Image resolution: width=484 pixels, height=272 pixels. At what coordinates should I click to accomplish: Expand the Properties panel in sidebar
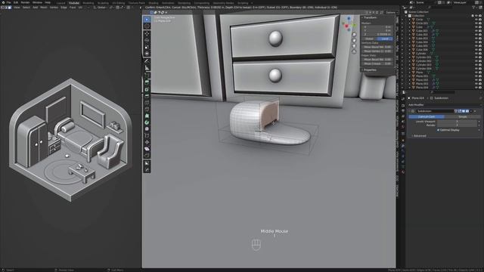369,70
